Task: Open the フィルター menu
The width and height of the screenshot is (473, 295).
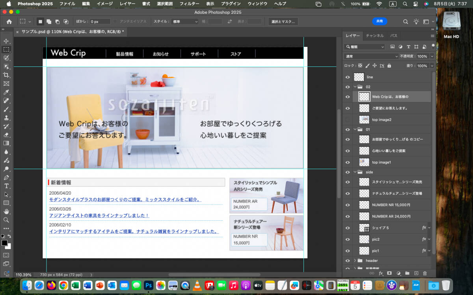Action: pos(189,4)
